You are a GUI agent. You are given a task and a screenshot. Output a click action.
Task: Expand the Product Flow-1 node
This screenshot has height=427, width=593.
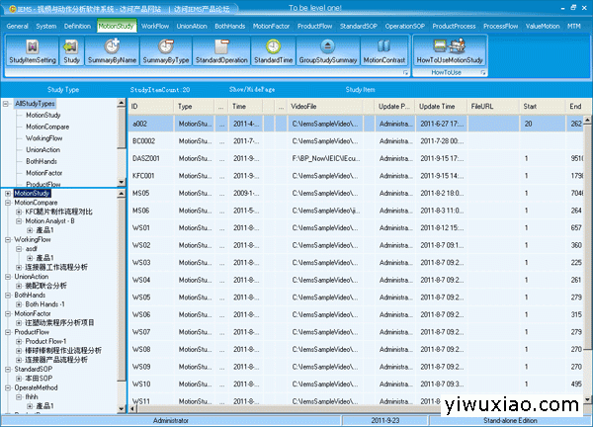pyautogui.click(x=19, y=341)
